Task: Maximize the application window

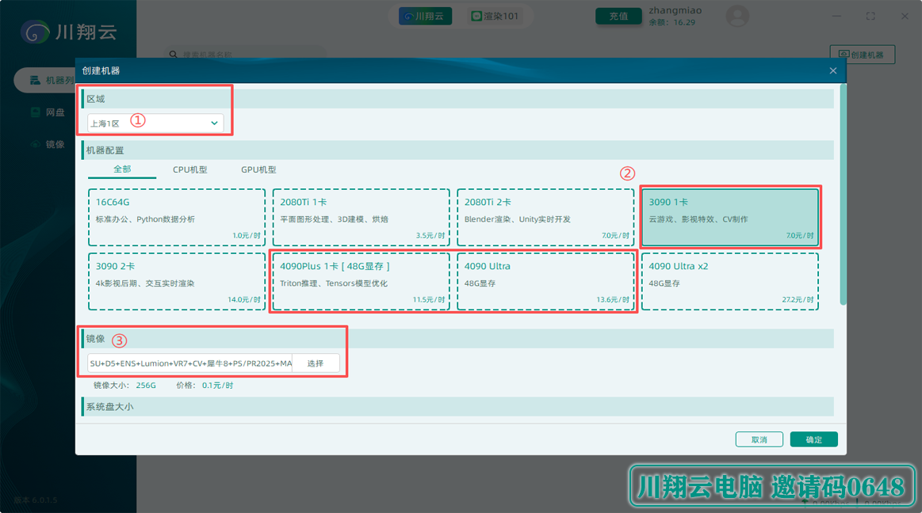Action: (870, 17)
